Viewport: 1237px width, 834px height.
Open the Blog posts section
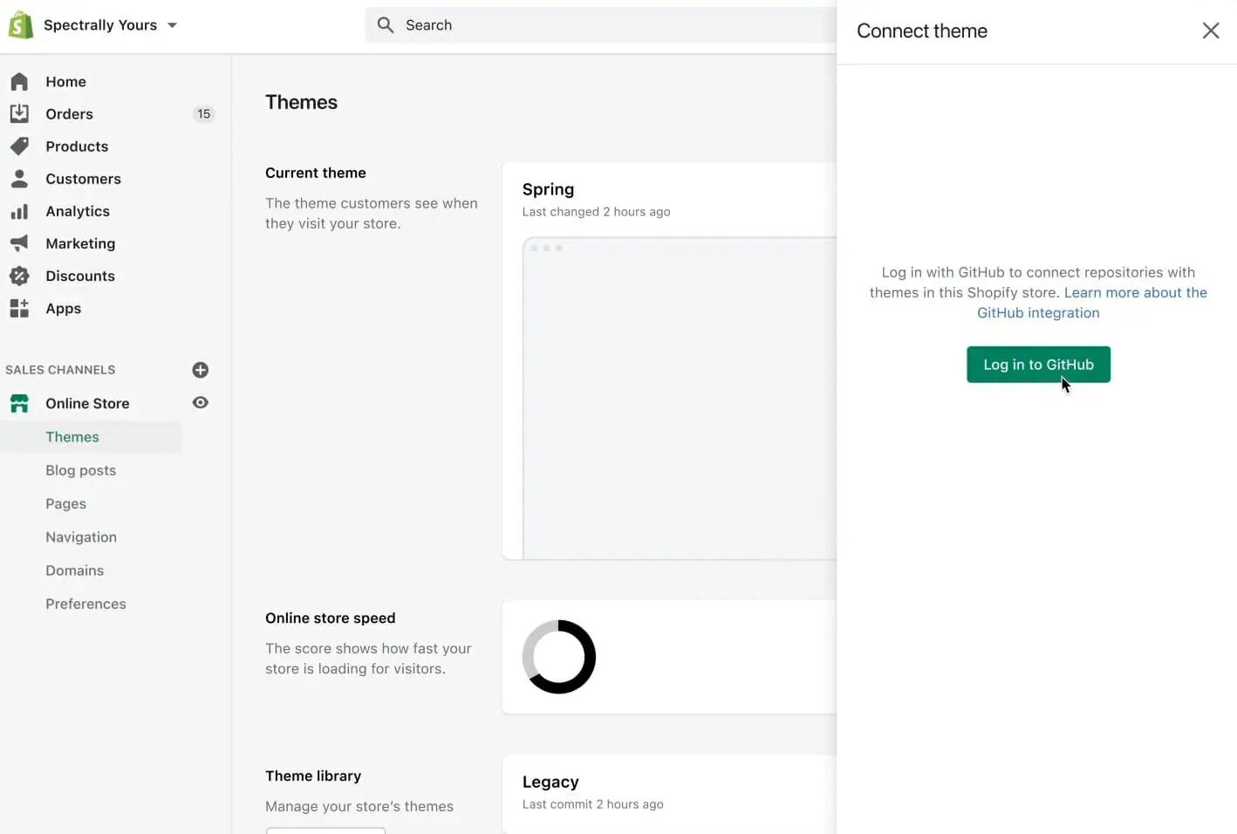(x=80, y=470)
